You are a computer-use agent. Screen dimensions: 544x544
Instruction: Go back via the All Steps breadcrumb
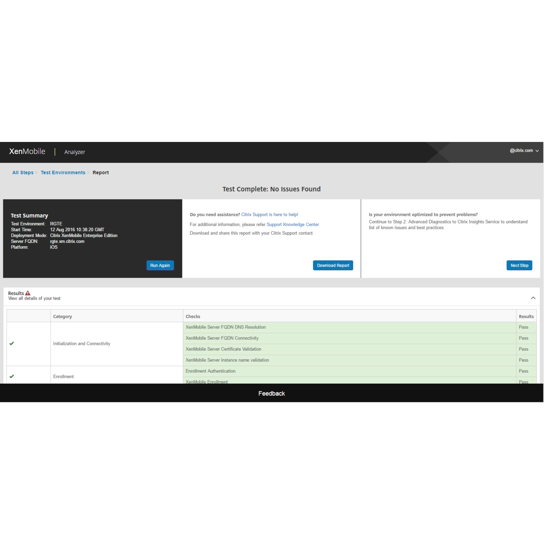point(23,173)
